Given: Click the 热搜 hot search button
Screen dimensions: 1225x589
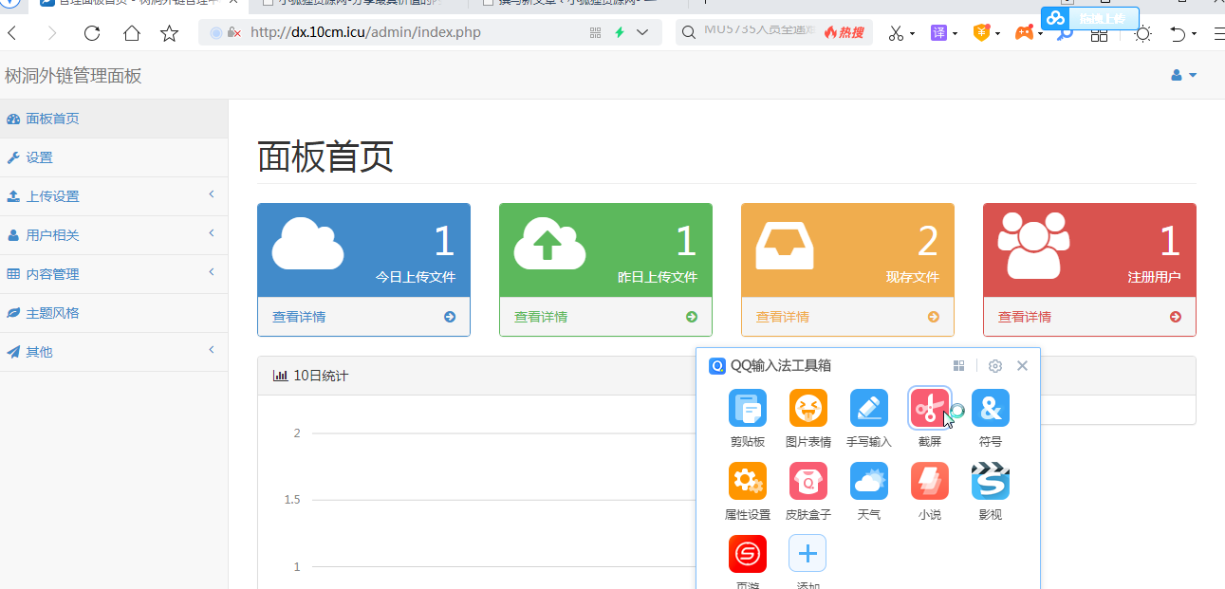Looking at the screenshot, I should 845,33.
